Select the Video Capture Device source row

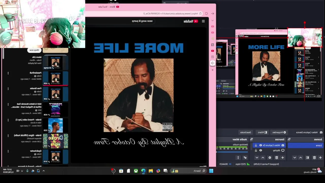269,145
